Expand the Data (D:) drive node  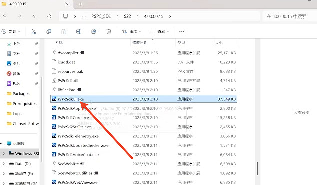click(x=4, y=164)
